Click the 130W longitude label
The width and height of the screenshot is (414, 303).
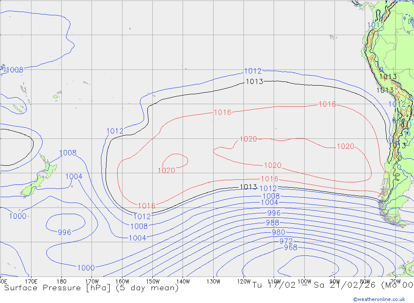[x=213, y=282]
